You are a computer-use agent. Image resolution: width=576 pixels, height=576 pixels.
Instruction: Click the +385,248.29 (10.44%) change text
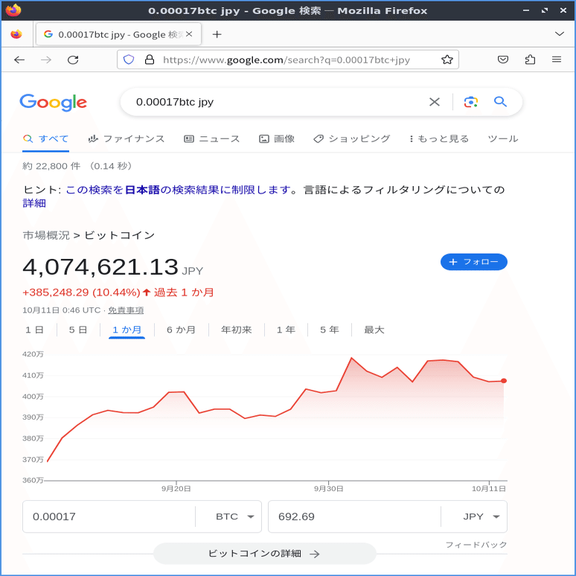point(81,292)
